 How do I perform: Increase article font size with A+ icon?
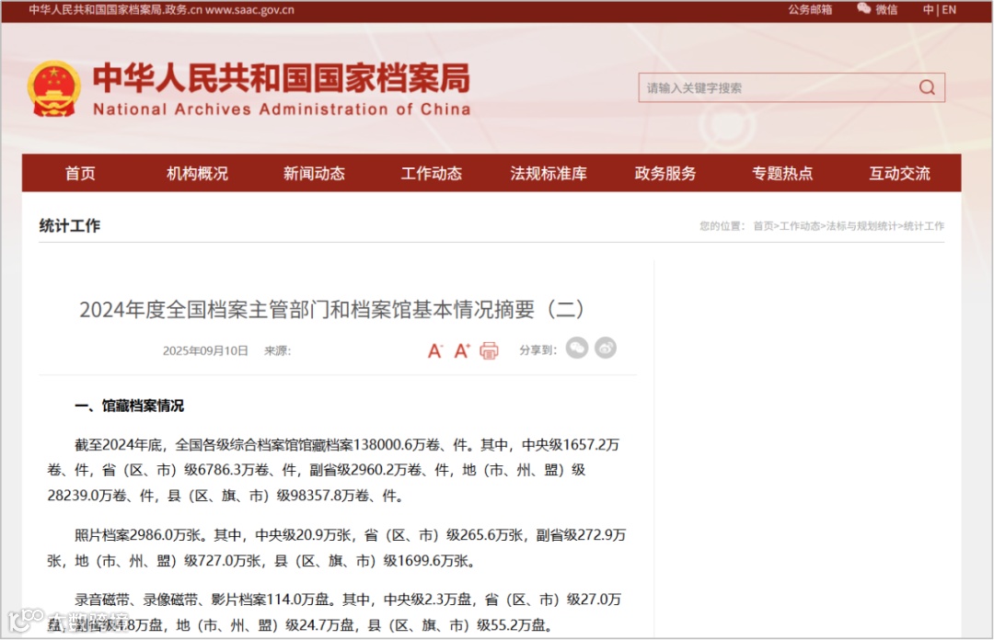[461, 350]
